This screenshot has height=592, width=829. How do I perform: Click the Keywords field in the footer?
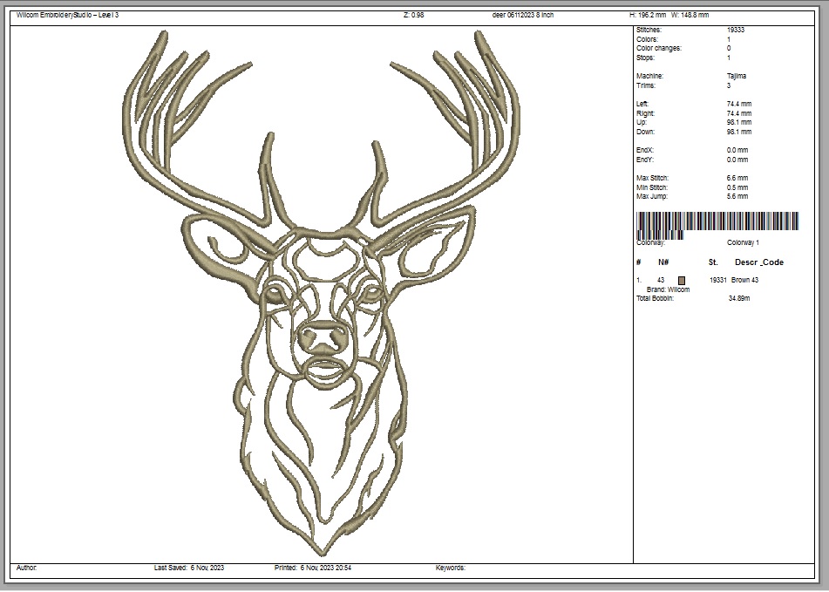tap(451, 568)
